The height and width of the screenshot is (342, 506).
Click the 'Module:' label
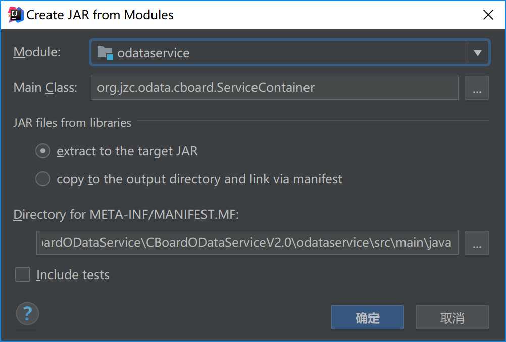[x=37, y=52]
